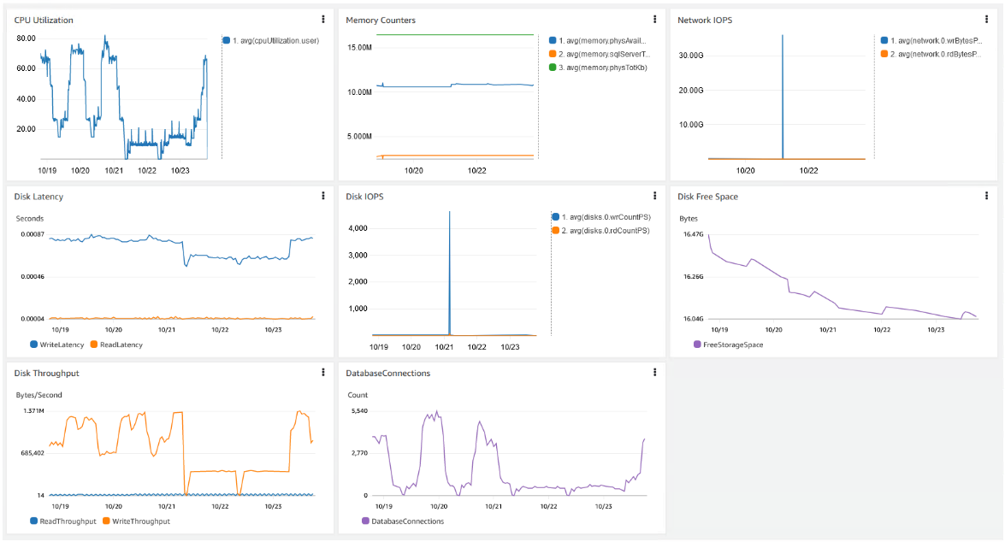The height and width of the screenshot is (542, 1005).
Task: Open the Memory Counters widget options menu
Action: pos(654,20)
